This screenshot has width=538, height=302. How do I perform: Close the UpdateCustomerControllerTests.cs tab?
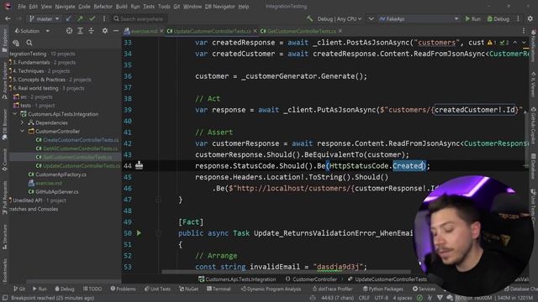point(255,31)
